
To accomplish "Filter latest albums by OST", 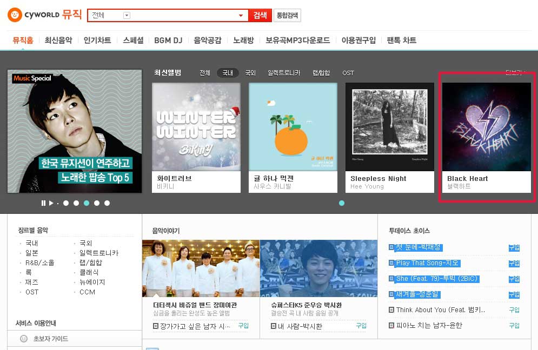I will pos(348,73).
